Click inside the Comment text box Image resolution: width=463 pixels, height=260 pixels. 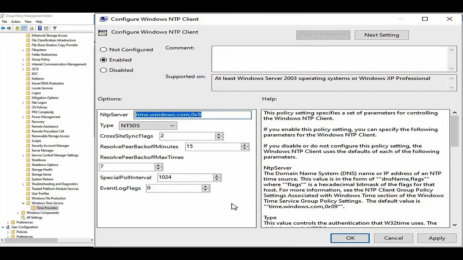coord(330,59)
